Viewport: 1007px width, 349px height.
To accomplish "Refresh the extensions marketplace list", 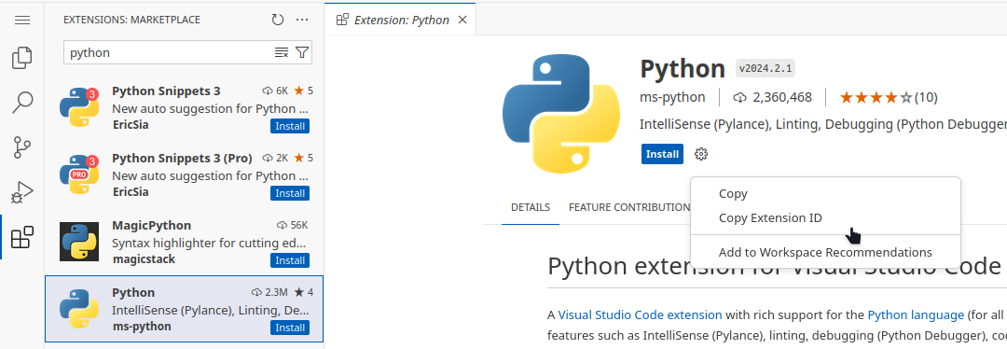I will tap(278, 20).
